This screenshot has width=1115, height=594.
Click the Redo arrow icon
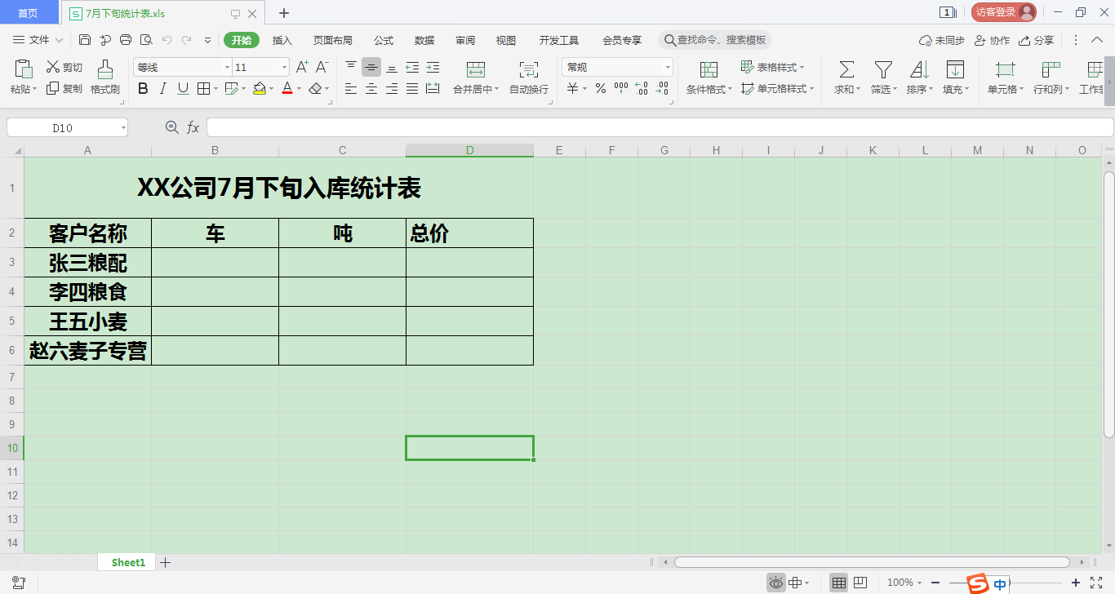click(187, 40)
